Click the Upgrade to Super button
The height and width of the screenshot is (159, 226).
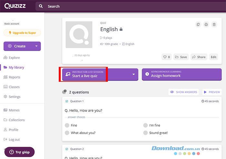click(22, 33)
